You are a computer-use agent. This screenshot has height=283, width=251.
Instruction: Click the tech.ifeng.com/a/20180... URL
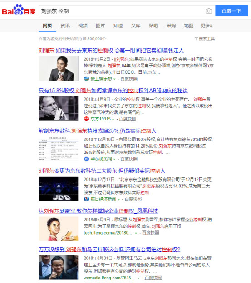click(108, 233)
